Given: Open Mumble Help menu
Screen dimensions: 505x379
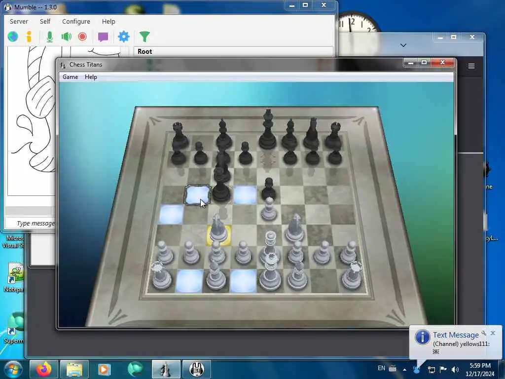Looking at the screenshot, I should 108,21.
